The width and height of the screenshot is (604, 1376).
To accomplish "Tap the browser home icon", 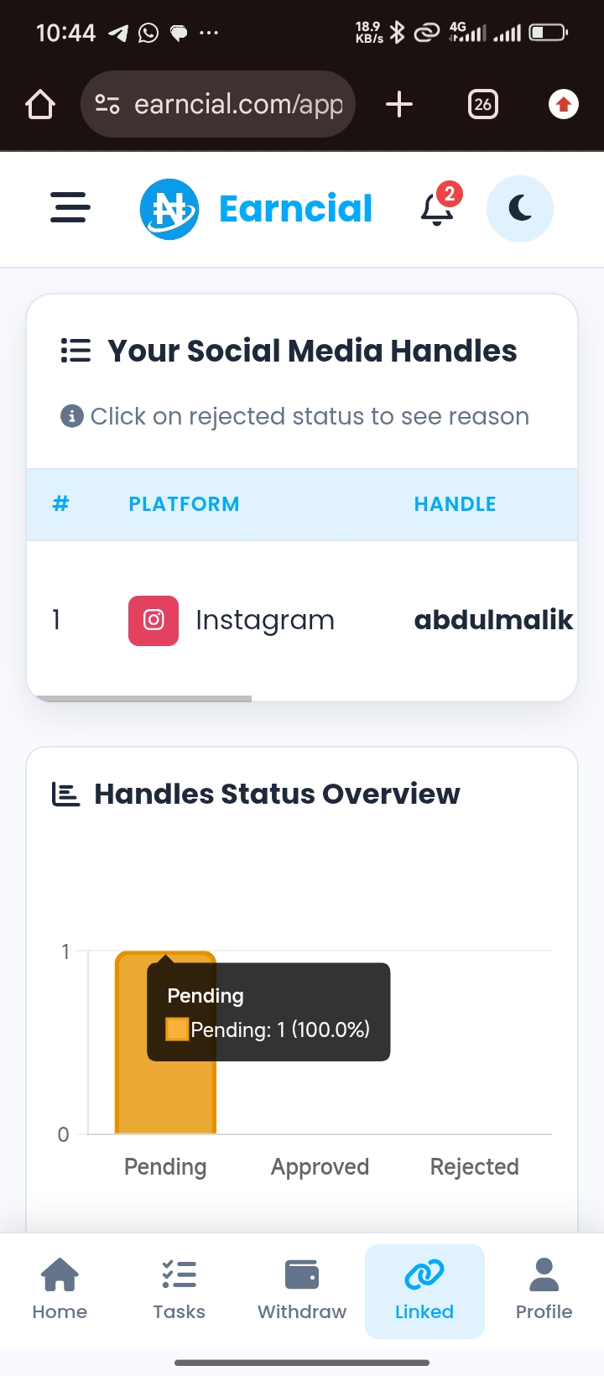I will click(40, 105).
